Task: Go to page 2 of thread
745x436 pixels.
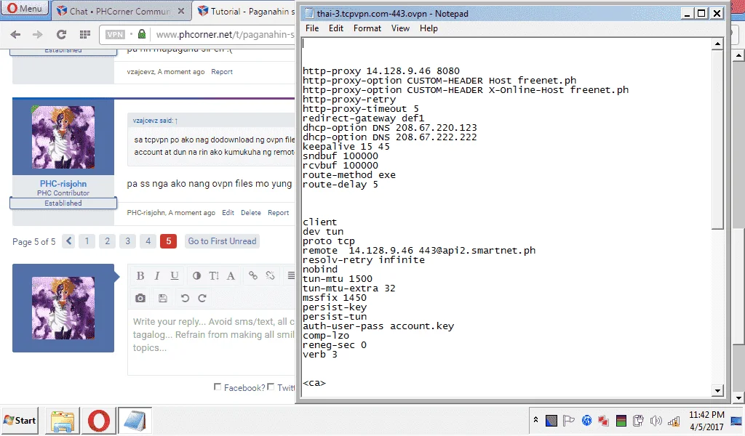Action: (108, 241)
